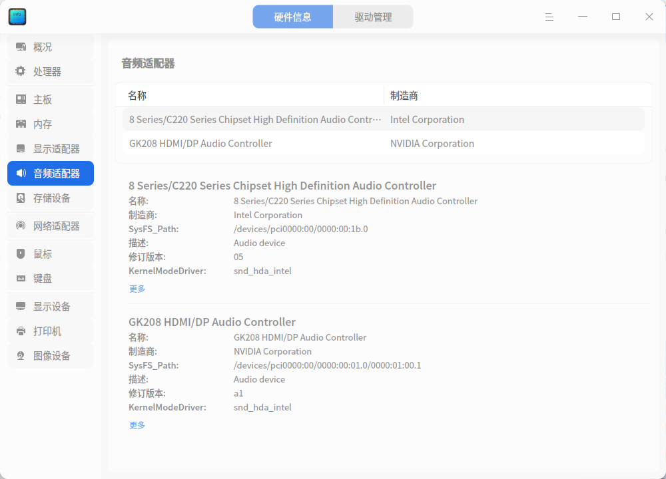Screen dimensions: 666x479
Task: Click the Device Manager app logo icon
Action: [17, 17]
